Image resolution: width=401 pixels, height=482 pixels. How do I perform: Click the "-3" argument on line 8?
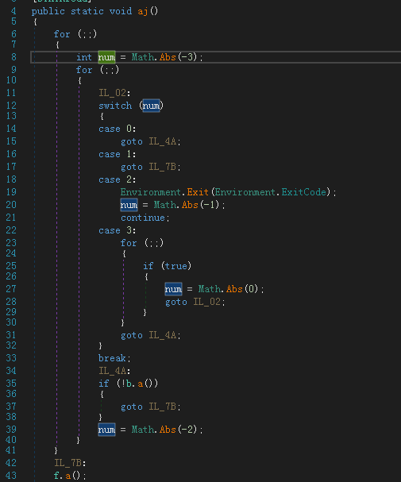[x=187, y=57]
